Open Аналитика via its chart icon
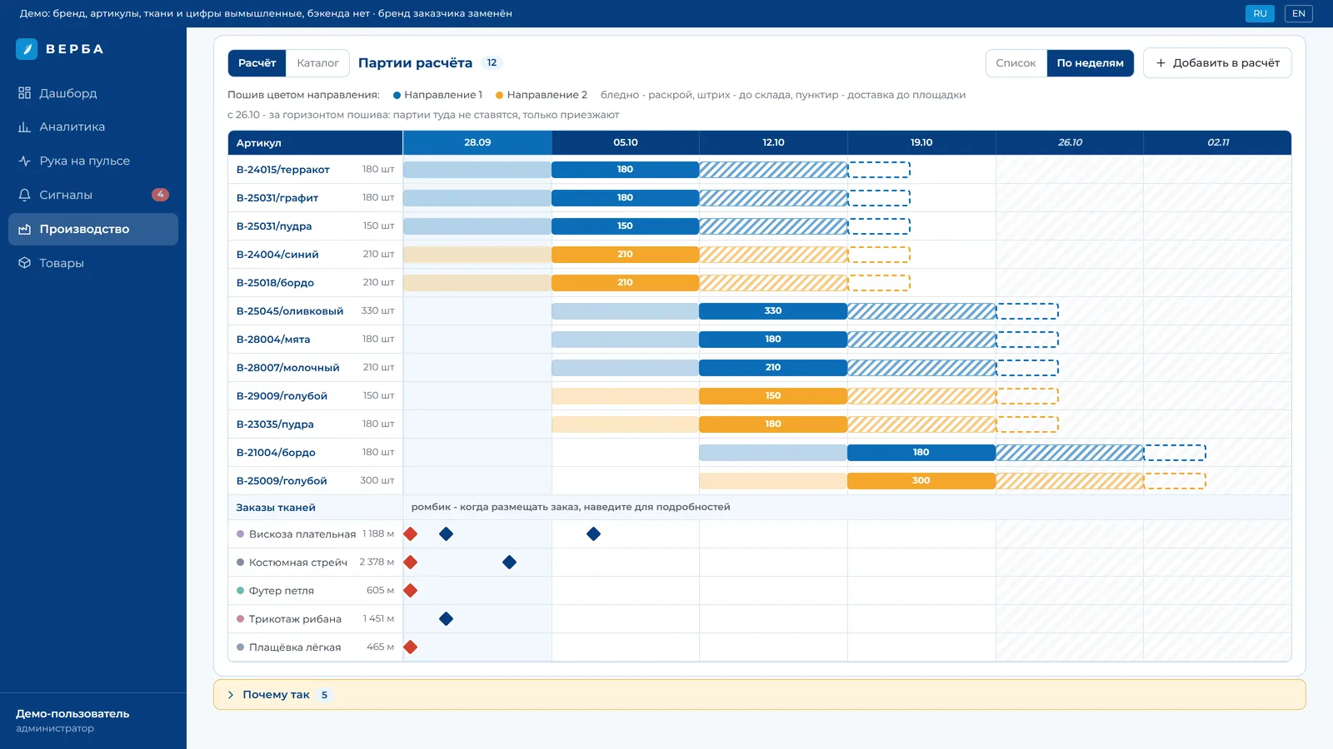The height and width of the screenshot is (749, 1333). coord(24,127)
